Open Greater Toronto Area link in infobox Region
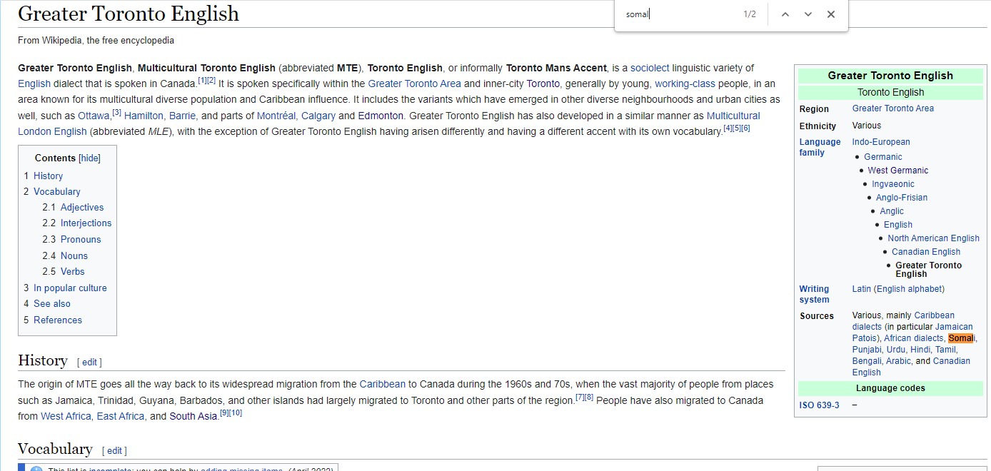Screen dimensions: 991x471 [x=892, y=108]
